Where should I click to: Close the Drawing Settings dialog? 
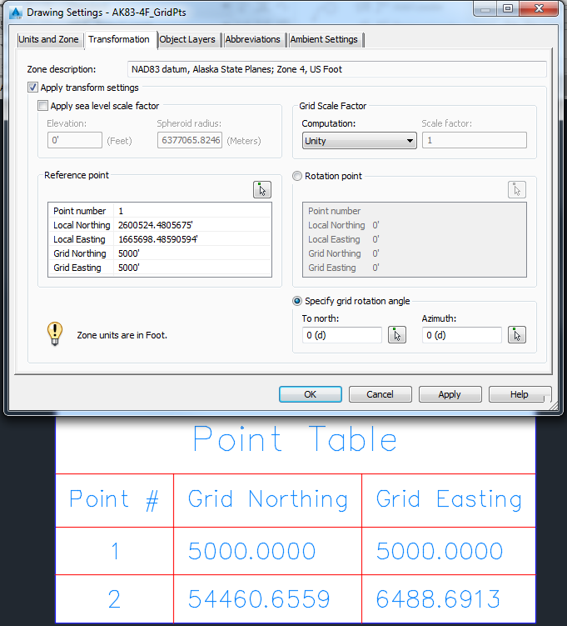[x=539, y=8]
